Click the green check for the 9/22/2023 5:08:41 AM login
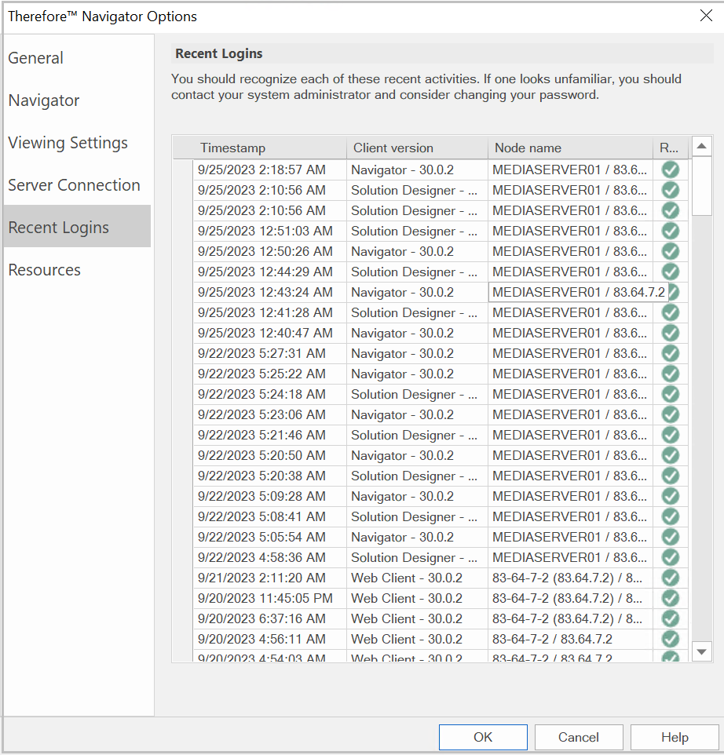The height and width of the screenshot is (755, 724). click(x=671, y=516)
